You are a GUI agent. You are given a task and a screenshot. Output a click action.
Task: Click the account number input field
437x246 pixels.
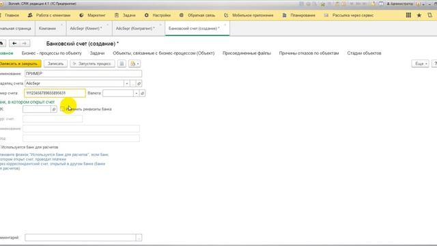click(x=55, y=93)
